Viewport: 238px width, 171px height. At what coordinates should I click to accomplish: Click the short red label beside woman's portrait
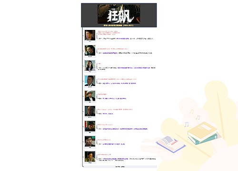(x=99, y=64)
